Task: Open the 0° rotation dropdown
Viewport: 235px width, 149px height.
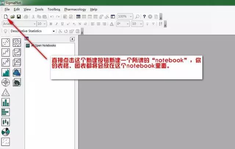Action: (128, 24)
